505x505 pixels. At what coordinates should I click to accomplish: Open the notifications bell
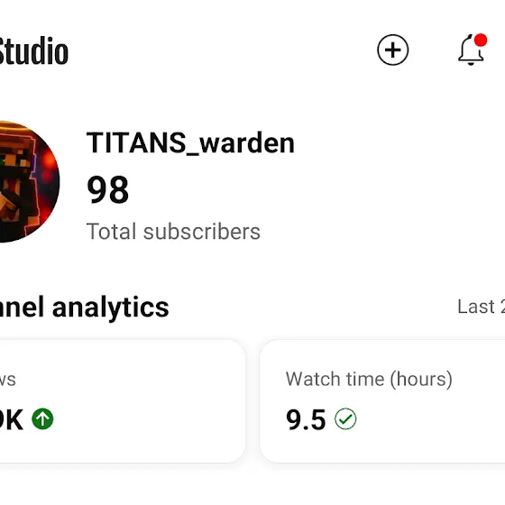pyautogui.click(x=471, y=50)
